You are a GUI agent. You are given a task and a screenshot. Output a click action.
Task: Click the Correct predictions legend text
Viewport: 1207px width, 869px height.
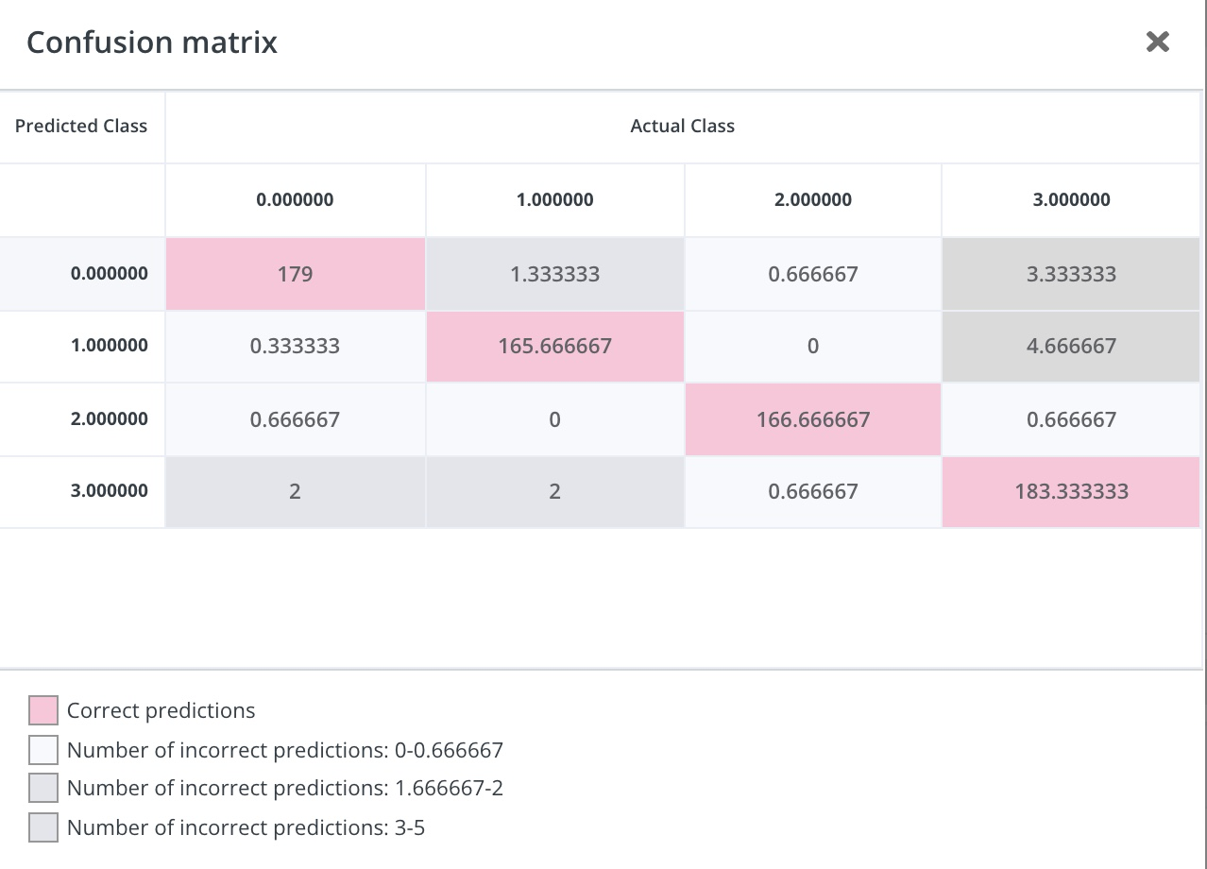coord(159,709)
